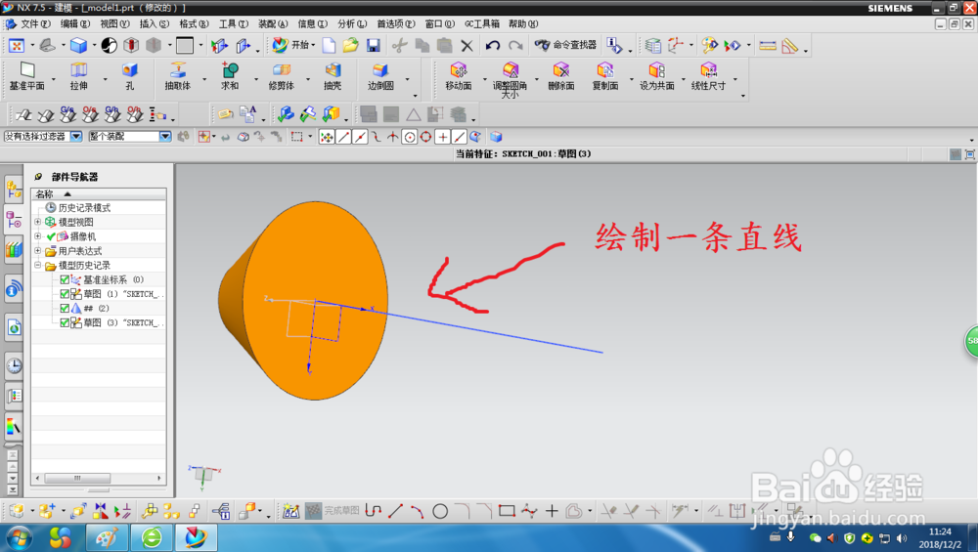Save the part with the floppy icon

[373, 46]
